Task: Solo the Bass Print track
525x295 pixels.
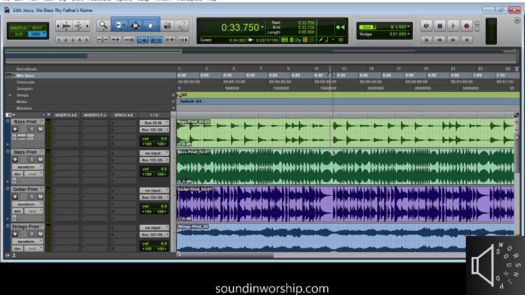Action: pos(32,159)
